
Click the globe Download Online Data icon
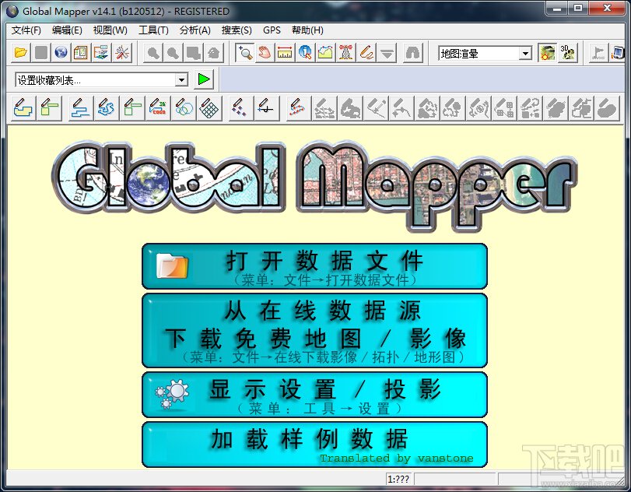(61, 53)
